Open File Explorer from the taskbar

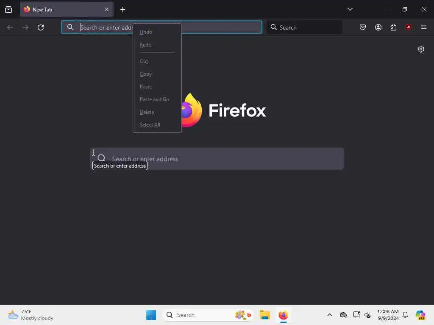tap(264, 315)
